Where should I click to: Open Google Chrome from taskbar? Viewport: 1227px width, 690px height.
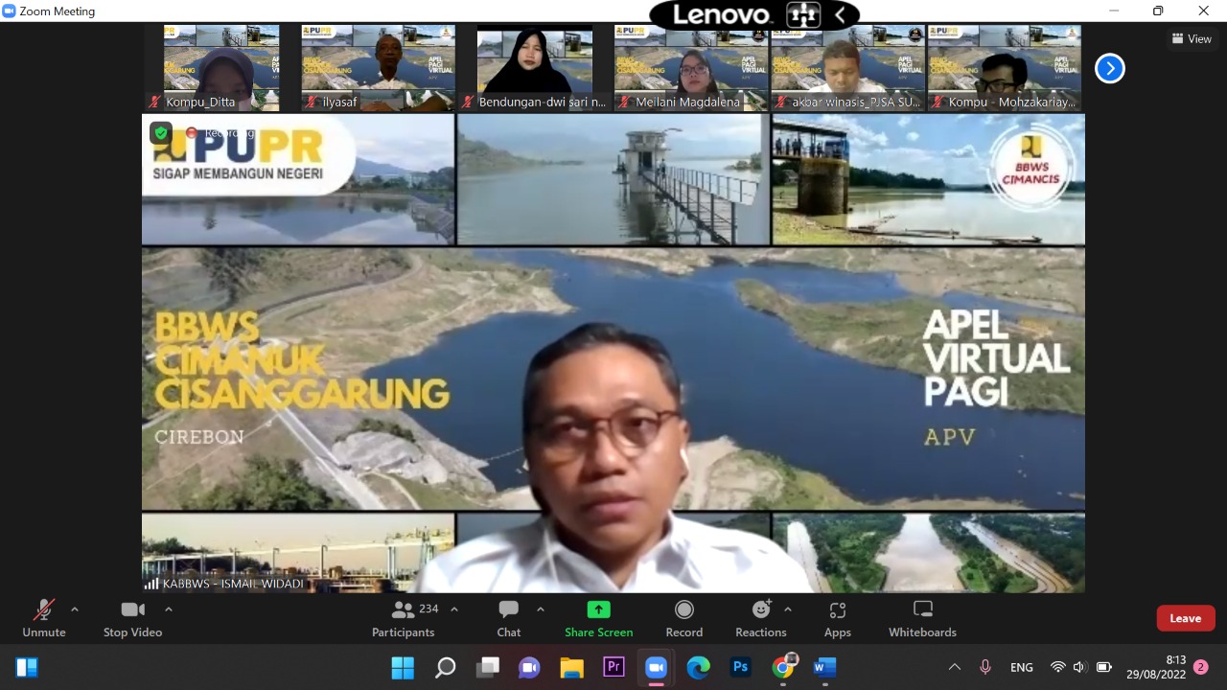pyautogui.click(x=783, y=667)
